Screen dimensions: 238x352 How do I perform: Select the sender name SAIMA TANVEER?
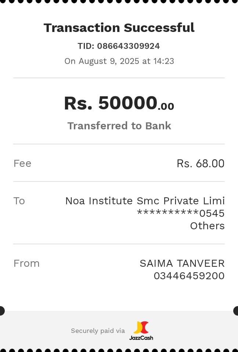pyautogui.click(x=182, y=263)
